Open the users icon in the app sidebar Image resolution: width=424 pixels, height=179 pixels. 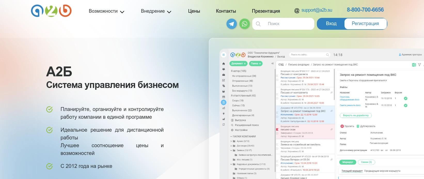[224, 69]
